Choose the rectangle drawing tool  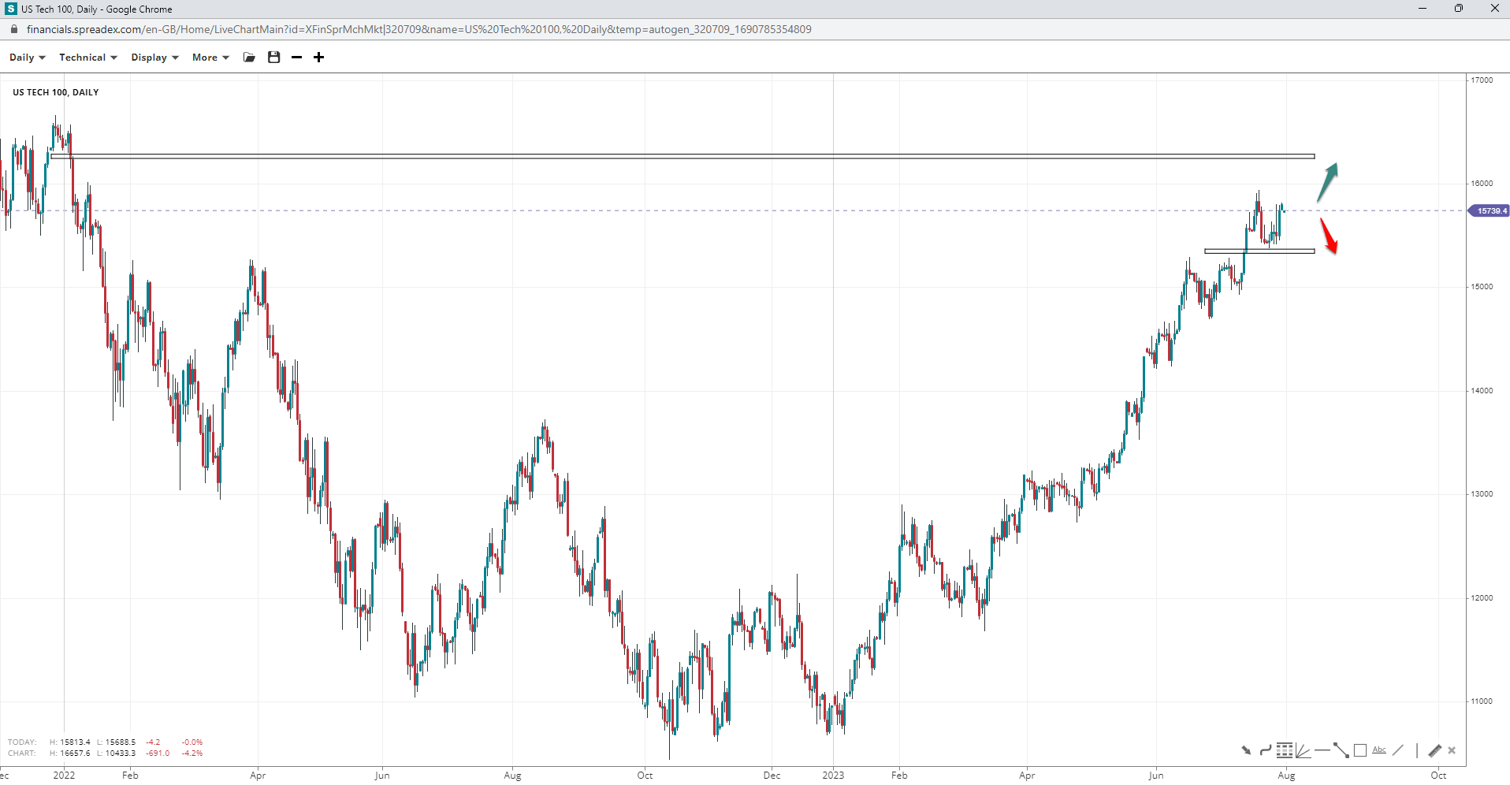coord(1360,750)
